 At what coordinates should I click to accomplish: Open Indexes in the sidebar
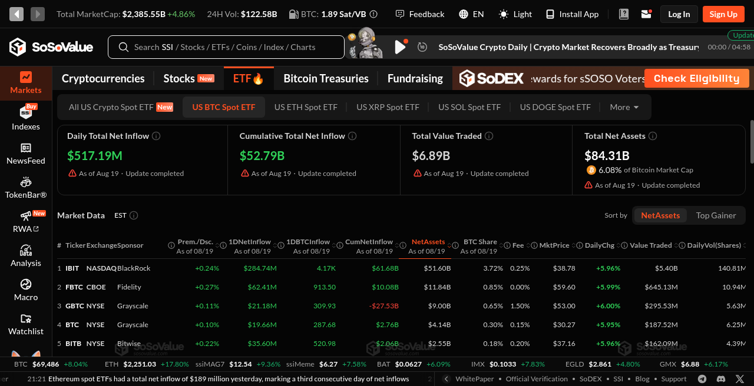(26, 118)
